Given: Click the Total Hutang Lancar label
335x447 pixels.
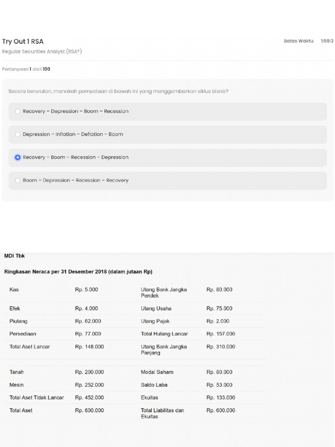Looking at the screenshot, I should (x=164, y=334).
